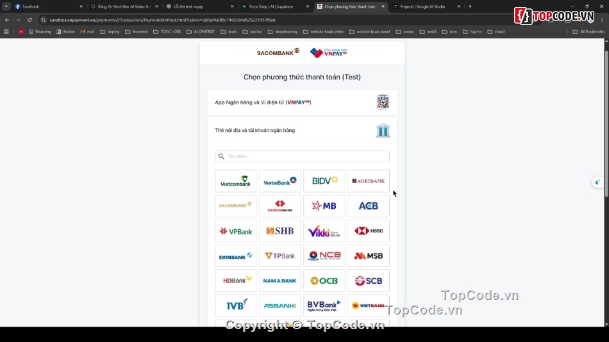Open the Notion bookmark
609x342 pixels.
click(x=65, y=31)
